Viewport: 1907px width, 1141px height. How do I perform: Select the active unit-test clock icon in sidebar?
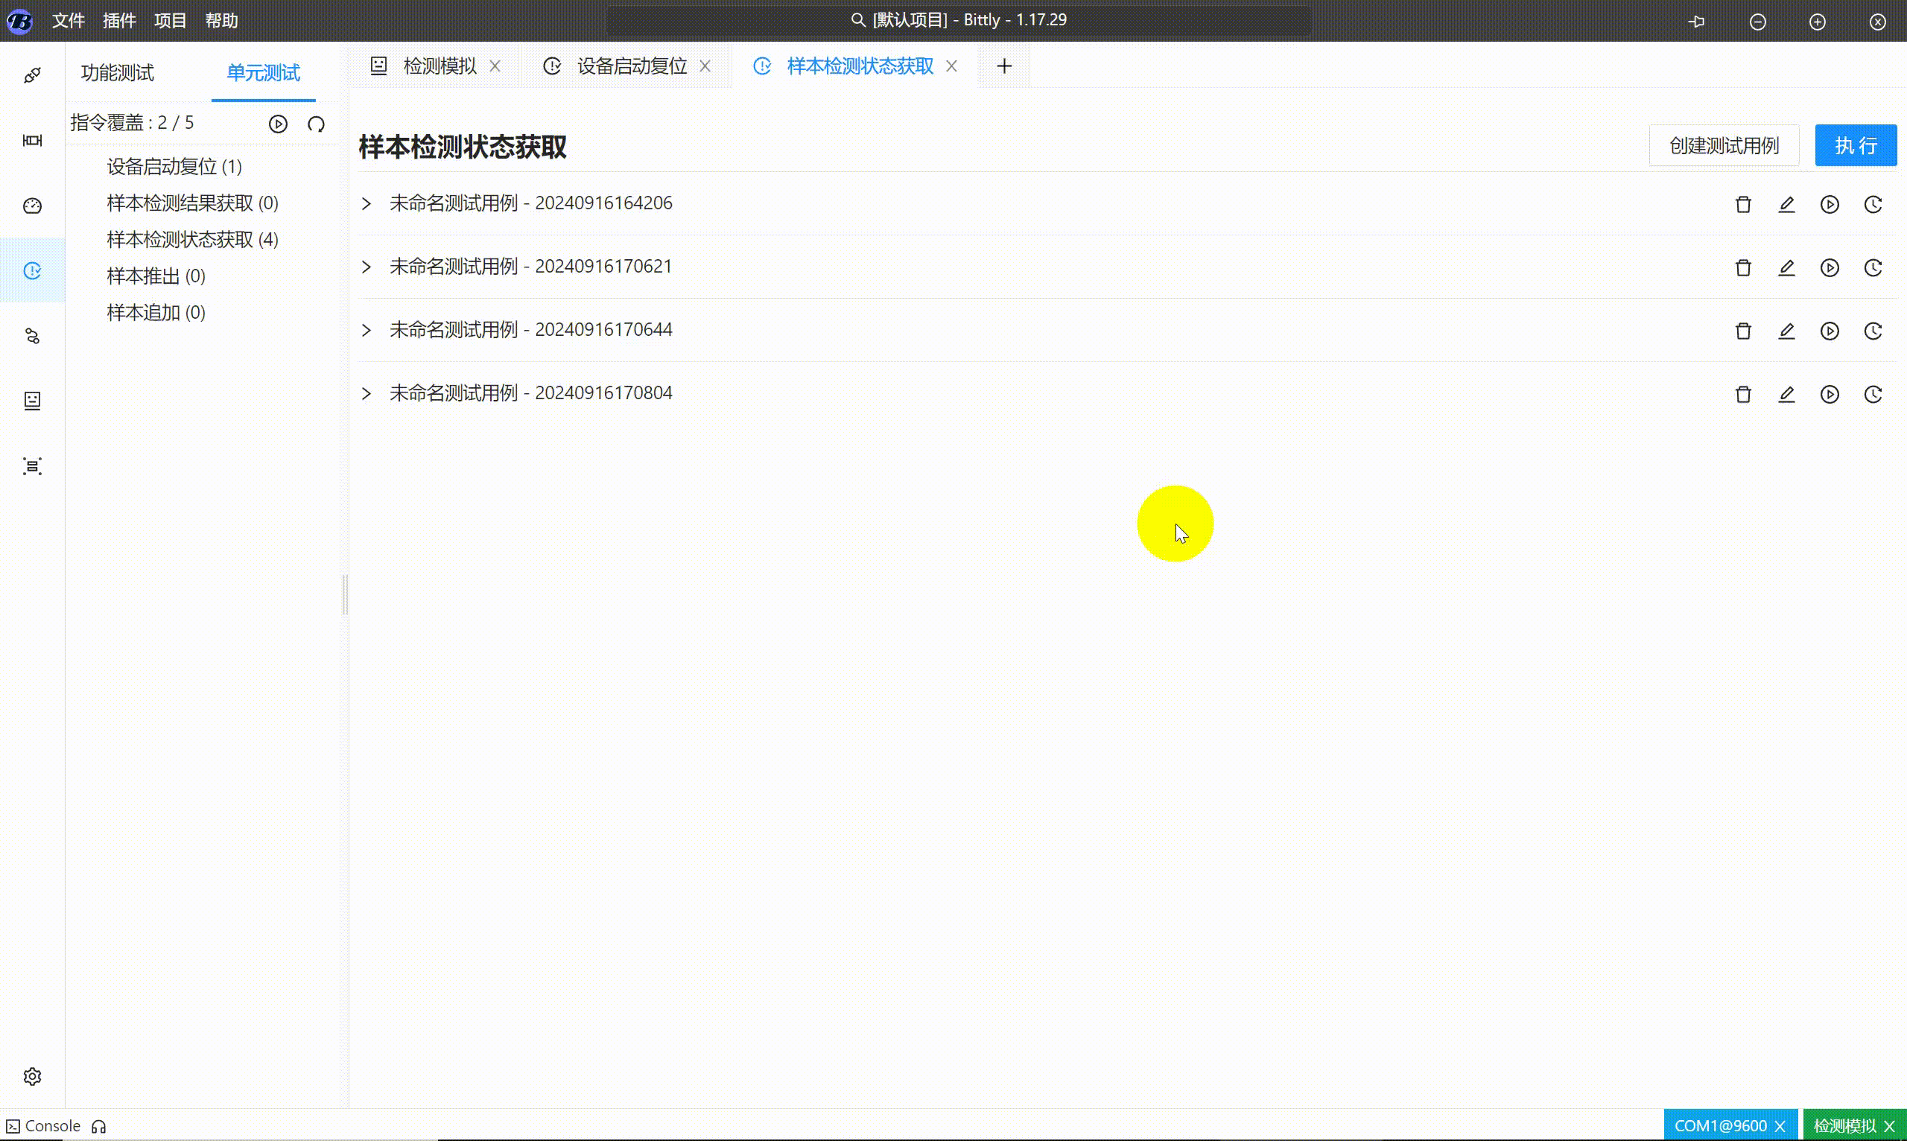(x=32, y=270)
